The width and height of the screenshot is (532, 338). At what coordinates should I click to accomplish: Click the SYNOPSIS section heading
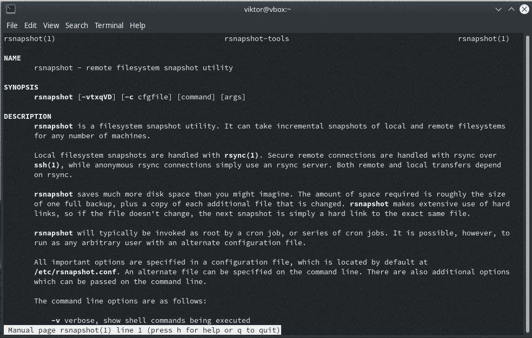21,87
